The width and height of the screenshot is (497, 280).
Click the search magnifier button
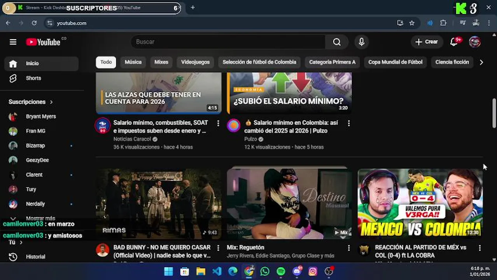pos(337,42)
